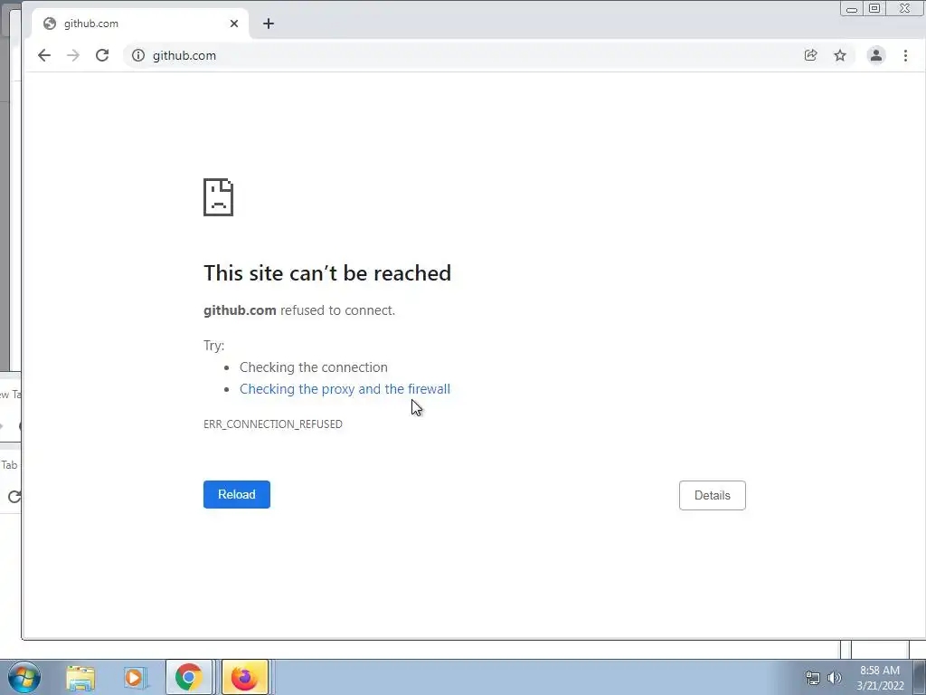Click the sad page error icon
Image resolution: width=926 pixels, height=695 pixels.
[x=219, y=197]
